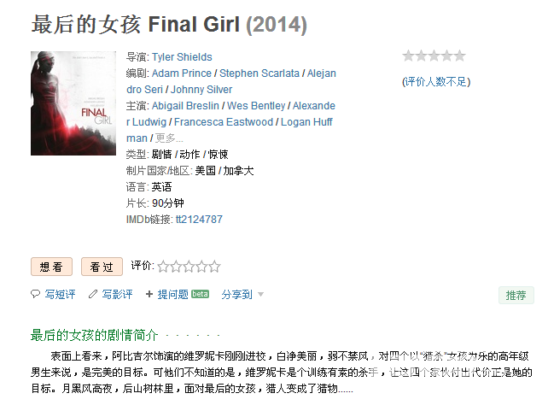Click the 评价人数不足 rating link
The height and width of the screenshot is (411, 548).
tap(436, 82)
